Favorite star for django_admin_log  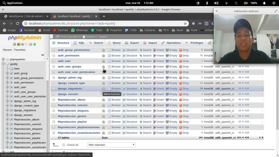103,78
